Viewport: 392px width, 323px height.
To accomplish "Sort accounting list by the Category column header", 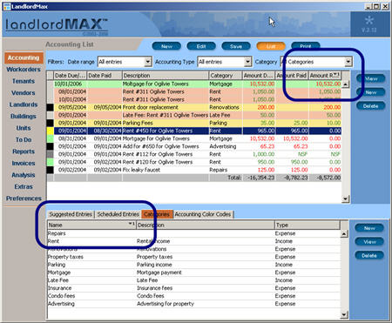I will [226, 76].
